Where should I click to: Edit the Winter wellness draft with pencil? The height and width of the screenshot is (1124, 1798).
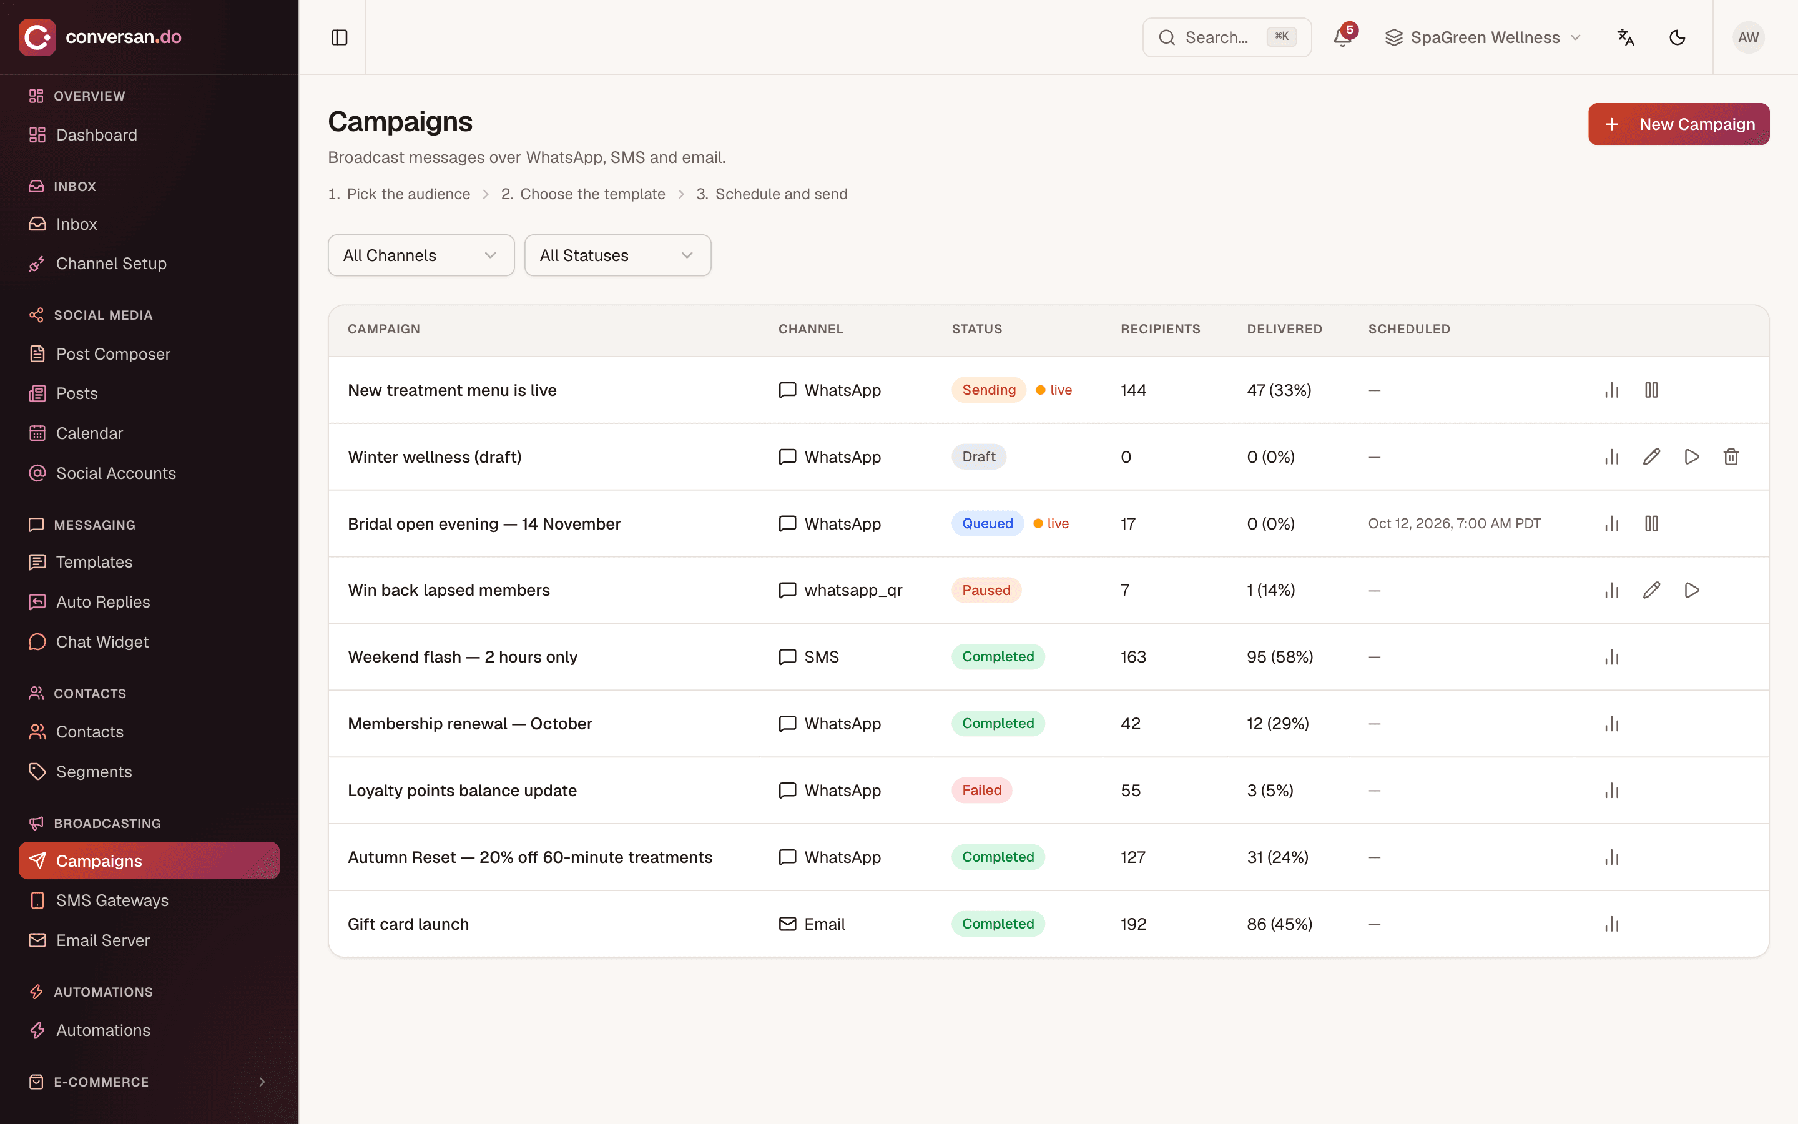click(x=1651, y=456)
